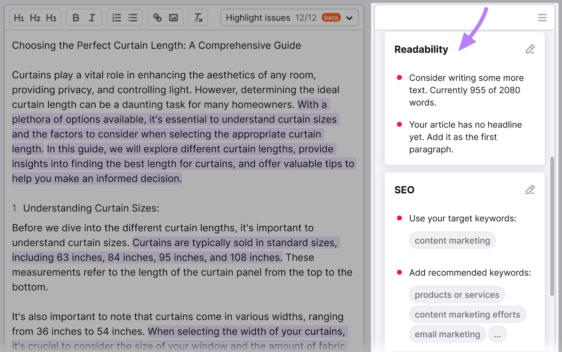Viewport: 562px width, 352px height.
Task: Insert a bulleted list
Action: (133, 18)
